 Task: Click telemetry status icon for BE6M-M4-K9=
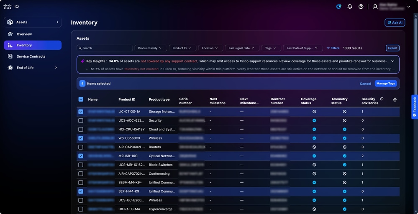point(344,183)
